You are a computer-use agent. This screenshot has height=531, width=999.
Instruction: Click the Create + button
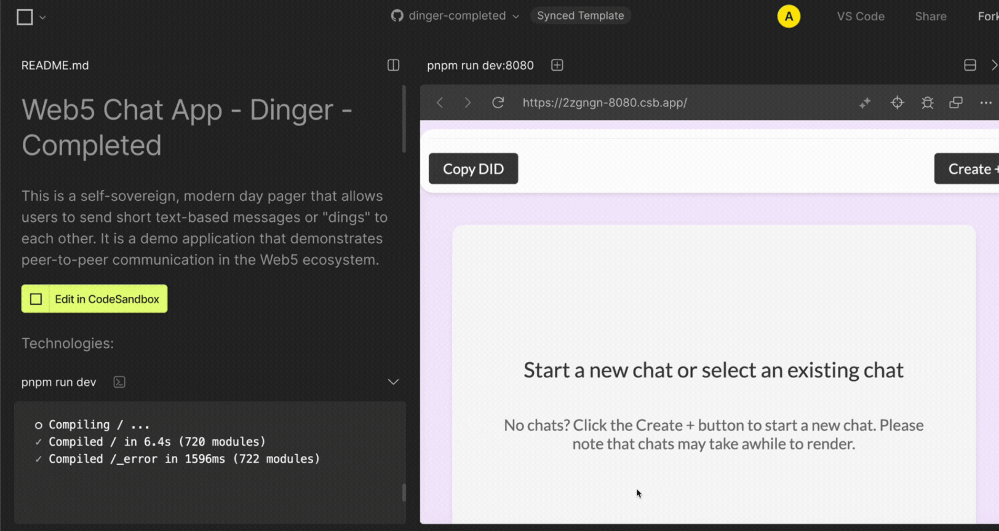(968, 168)
